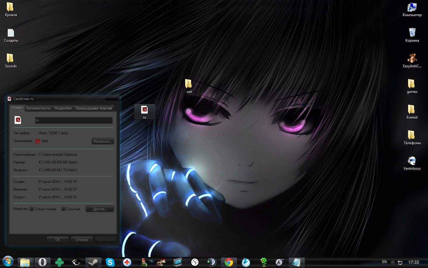Open the green flower taskbar icon

click(x=263, y=262)
